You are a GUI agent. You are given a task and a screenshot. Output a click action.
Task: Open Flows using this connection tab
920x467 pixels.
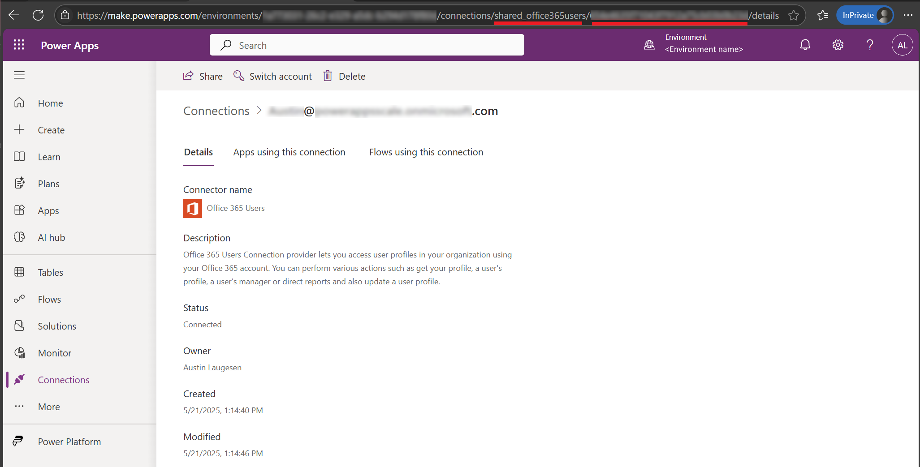tap(426, 152)
